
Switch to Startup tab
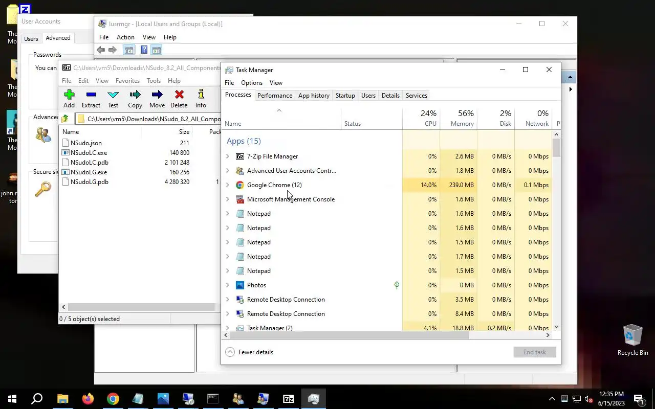pyautogui.click(x=345, y=96)
